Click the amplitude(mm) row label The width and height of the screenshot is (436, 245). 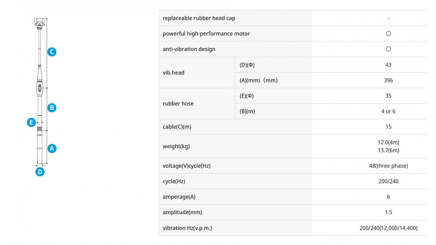coord(182,212)
